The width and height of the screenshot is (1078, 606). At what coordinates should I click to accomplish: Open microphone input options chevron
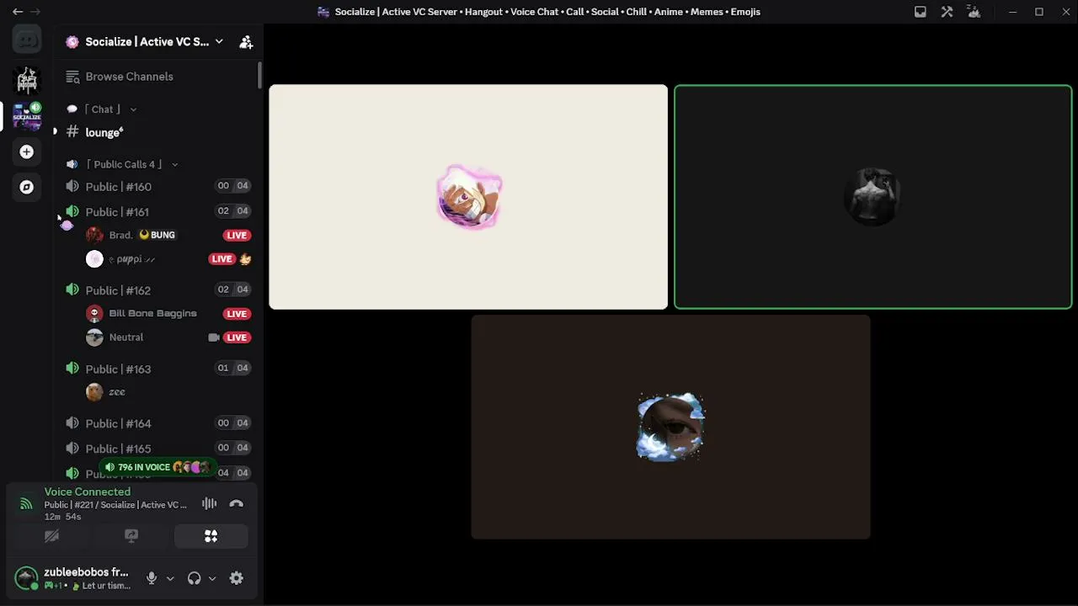pyautogui.click(x=170, y=578)
